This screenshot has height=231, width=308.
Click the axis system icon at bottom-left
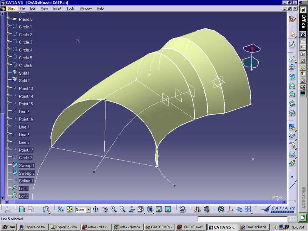point(8,209)
